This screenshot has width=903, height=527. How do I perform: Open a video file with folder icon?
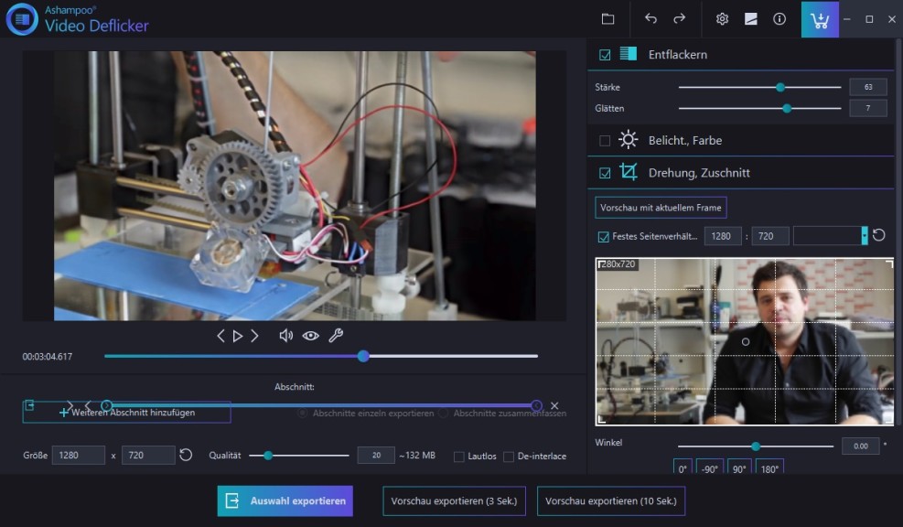(x=607, y=18)
